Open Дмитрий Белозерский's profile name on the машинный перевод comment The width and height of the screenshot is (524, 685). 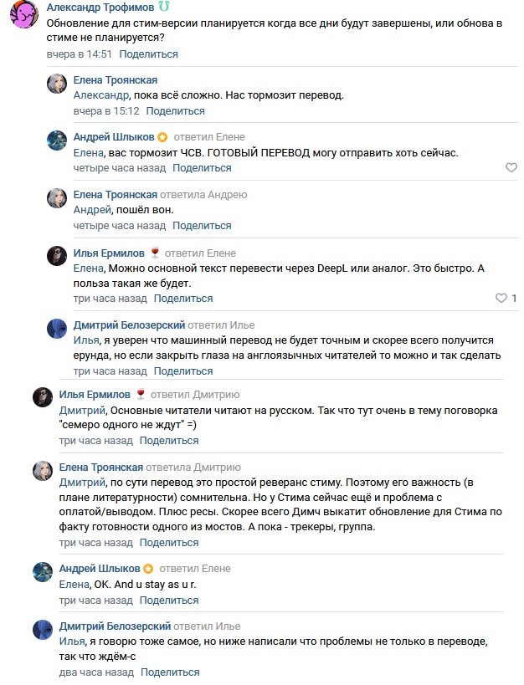(x=129, y=325)
